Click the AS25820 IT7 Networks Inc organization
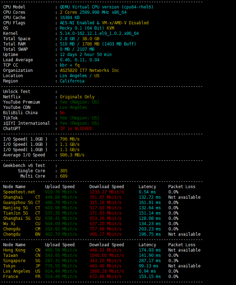Image resolution: width=236 pixels, height=285 pixels. coord(89,70)
